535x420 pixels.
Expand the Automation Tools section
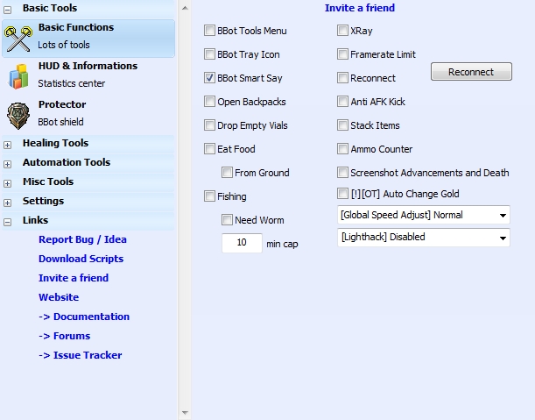coord(8,163)
